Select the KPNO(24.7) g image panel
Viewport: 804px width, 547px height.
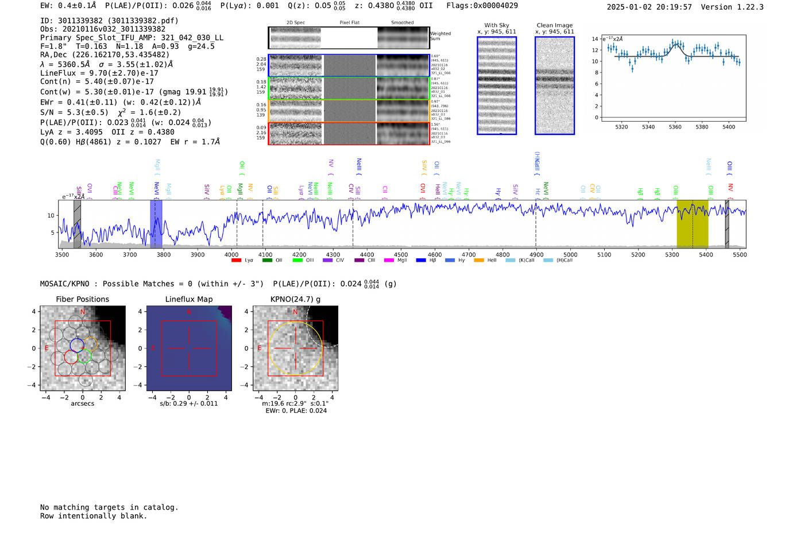coord(296,348)
